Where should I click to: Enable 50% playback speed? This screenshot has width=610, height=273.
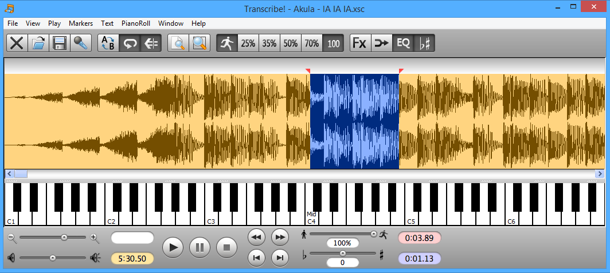291,43
